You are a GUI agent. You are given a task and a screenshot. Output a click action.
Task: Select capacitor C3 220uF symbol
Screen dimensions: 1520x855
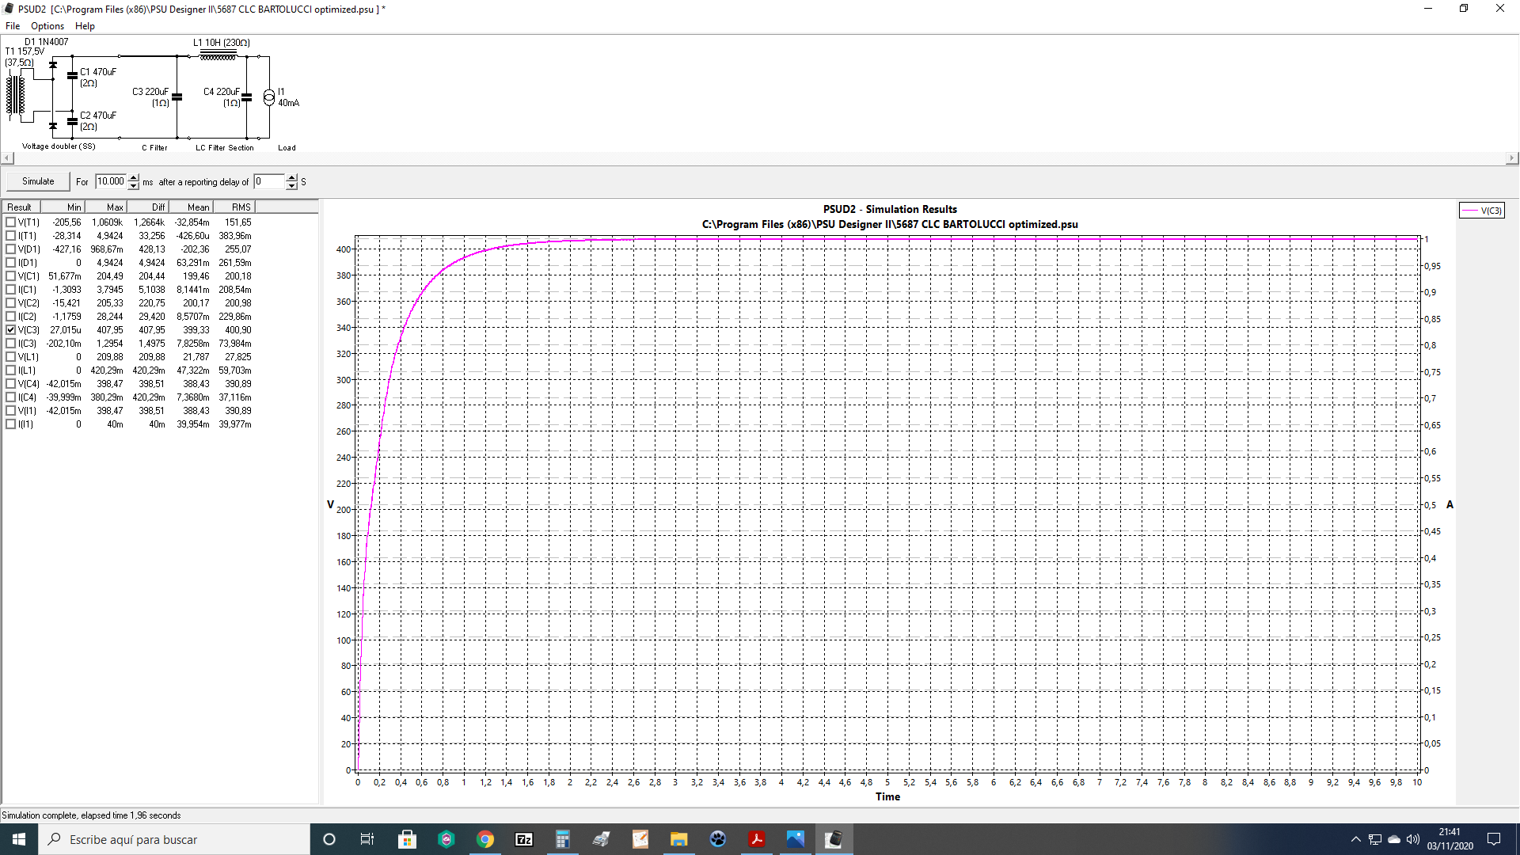(x=177, y=97)
